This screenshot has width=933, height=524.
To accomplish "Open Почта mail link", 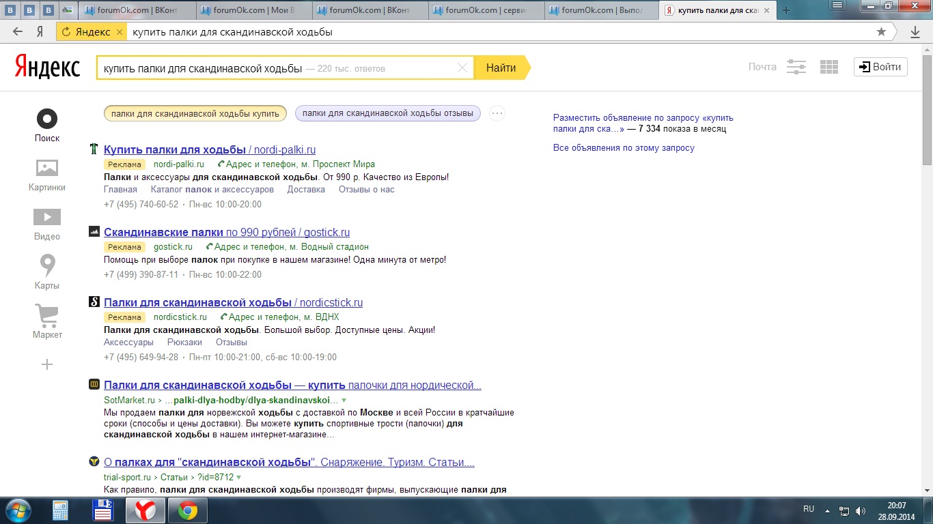I will (x=762, y=67).
